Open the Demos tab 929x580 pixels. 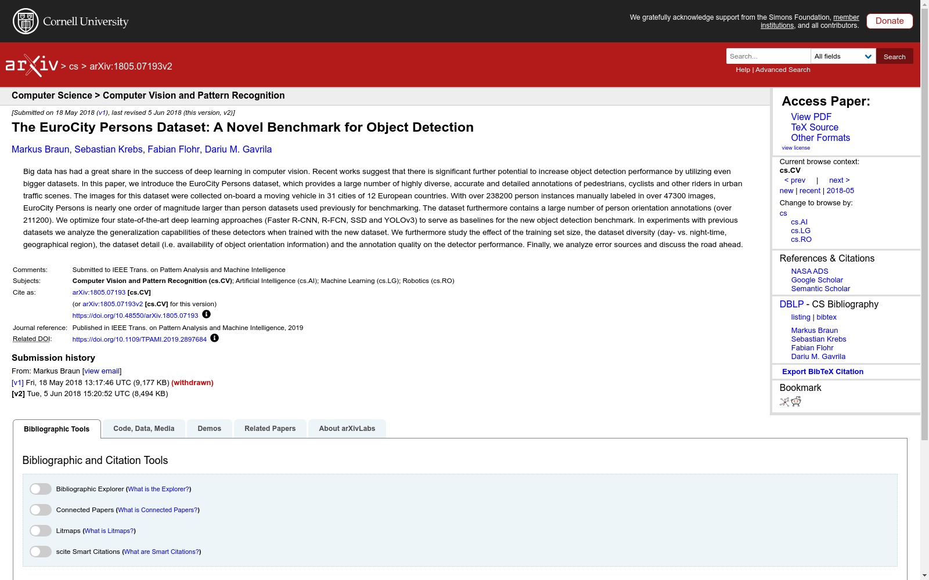[210, 429]
